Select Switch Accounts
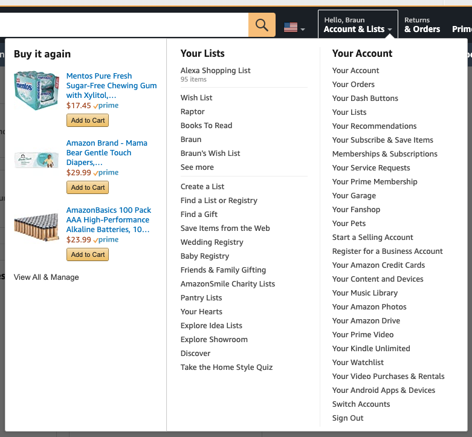This screenshot has height=437, width=472. click(361, 404)
